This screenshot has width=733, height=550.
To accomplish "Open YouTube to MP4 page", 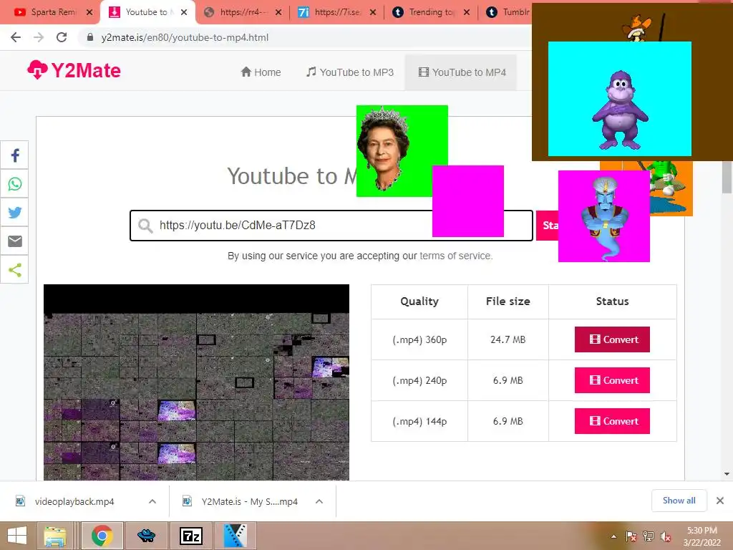I will coord(462,72).
